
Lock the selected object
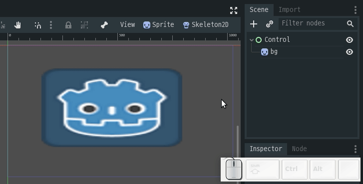(x=68, y=25)
